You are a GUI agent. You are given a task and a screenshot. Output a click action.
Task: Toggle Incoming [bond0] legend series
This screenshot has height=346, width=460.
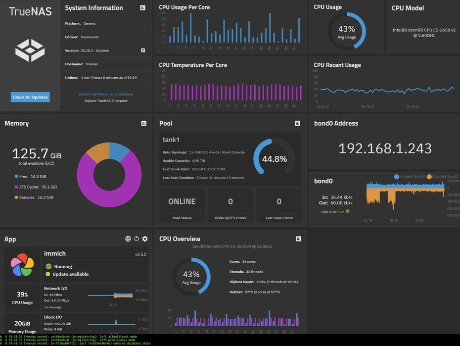(410, 176)
